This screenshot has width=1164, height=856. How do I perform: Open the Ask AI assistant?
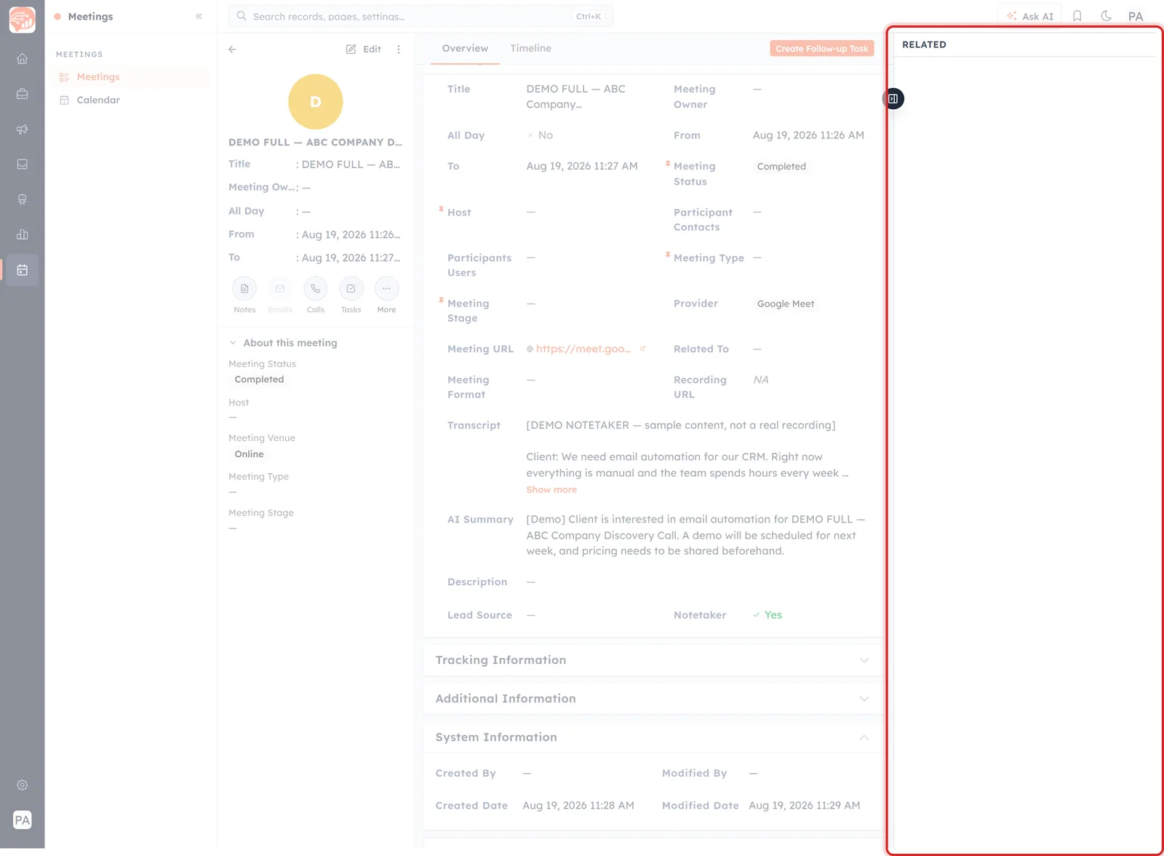point(1029,16)
